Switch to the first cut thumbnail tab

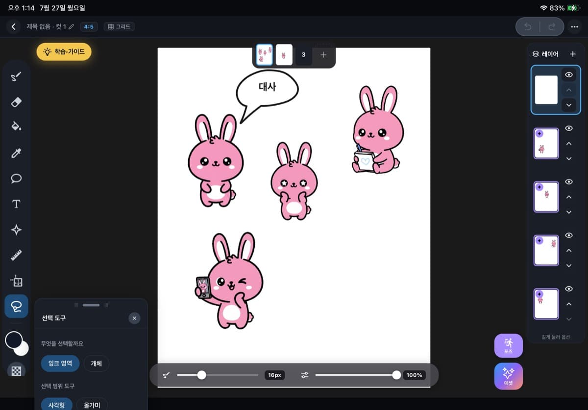point(265,55)
